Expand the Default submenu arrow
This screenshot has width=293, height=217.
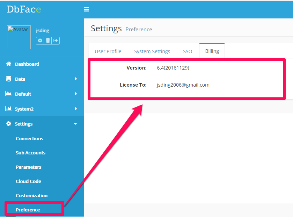[x=76, y=94]
